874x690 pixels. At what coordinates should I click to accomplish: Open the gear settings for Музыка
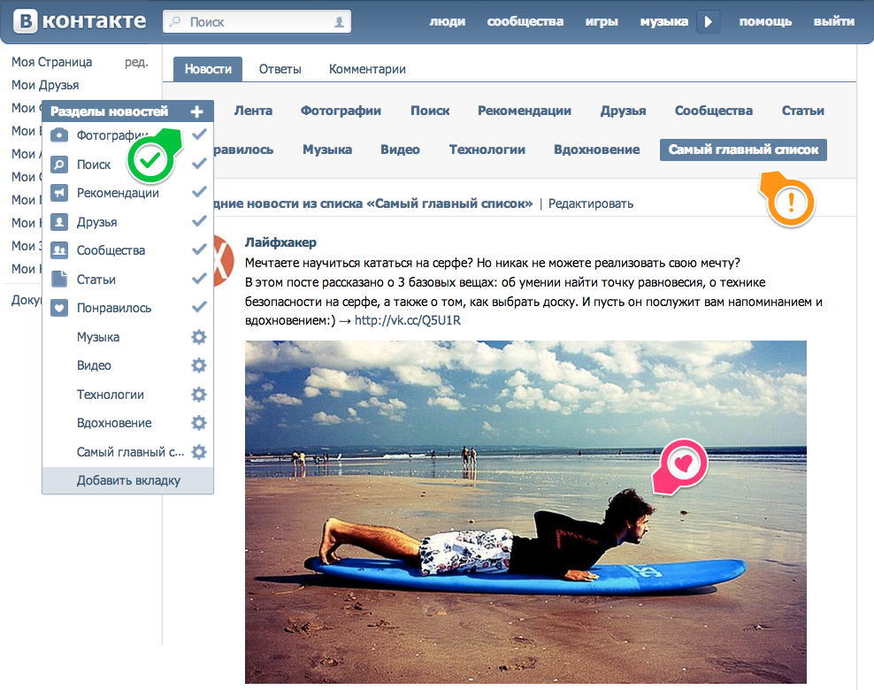point(198,337)
